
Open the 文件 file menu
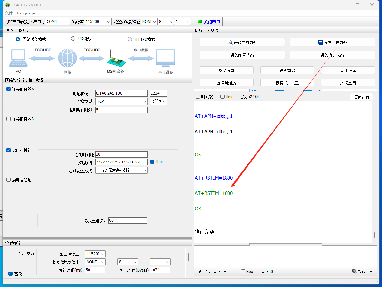[9, 13]
